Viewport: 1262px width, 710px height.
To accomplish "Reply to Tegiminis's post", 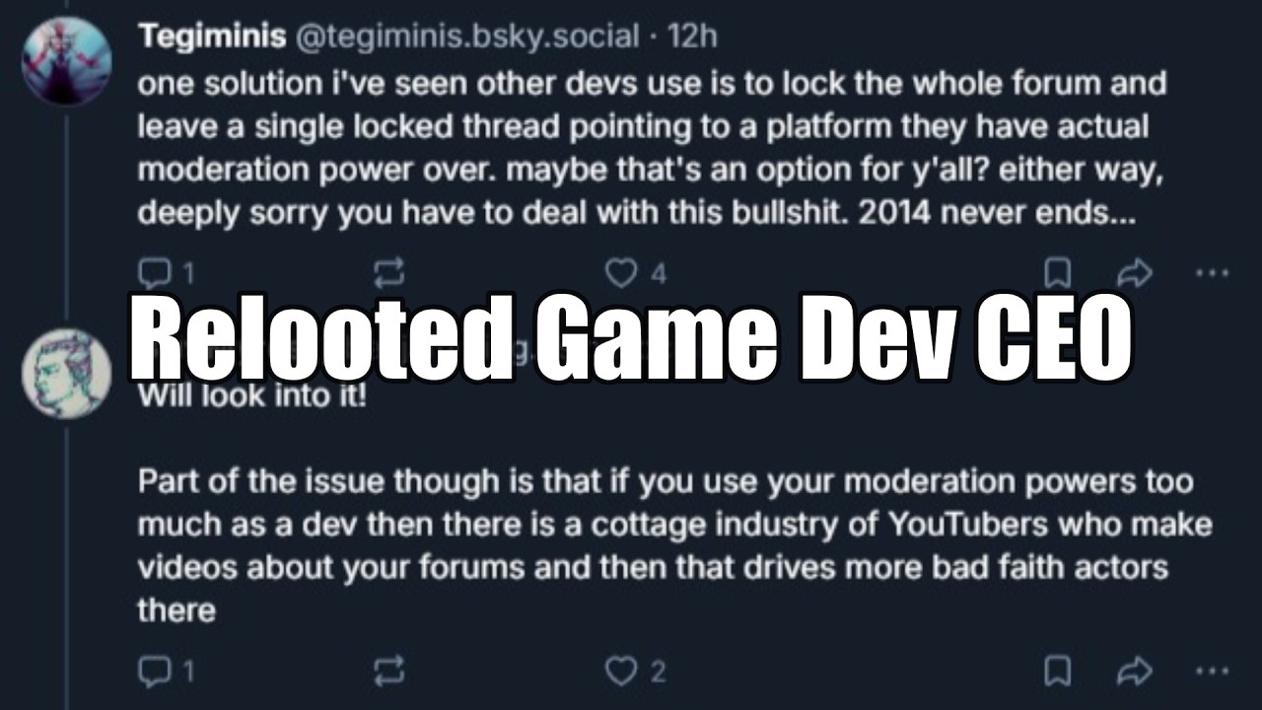I will click(154, 273).
